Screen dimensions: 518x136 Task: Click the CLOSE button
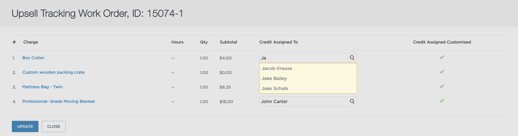[54, 127]
